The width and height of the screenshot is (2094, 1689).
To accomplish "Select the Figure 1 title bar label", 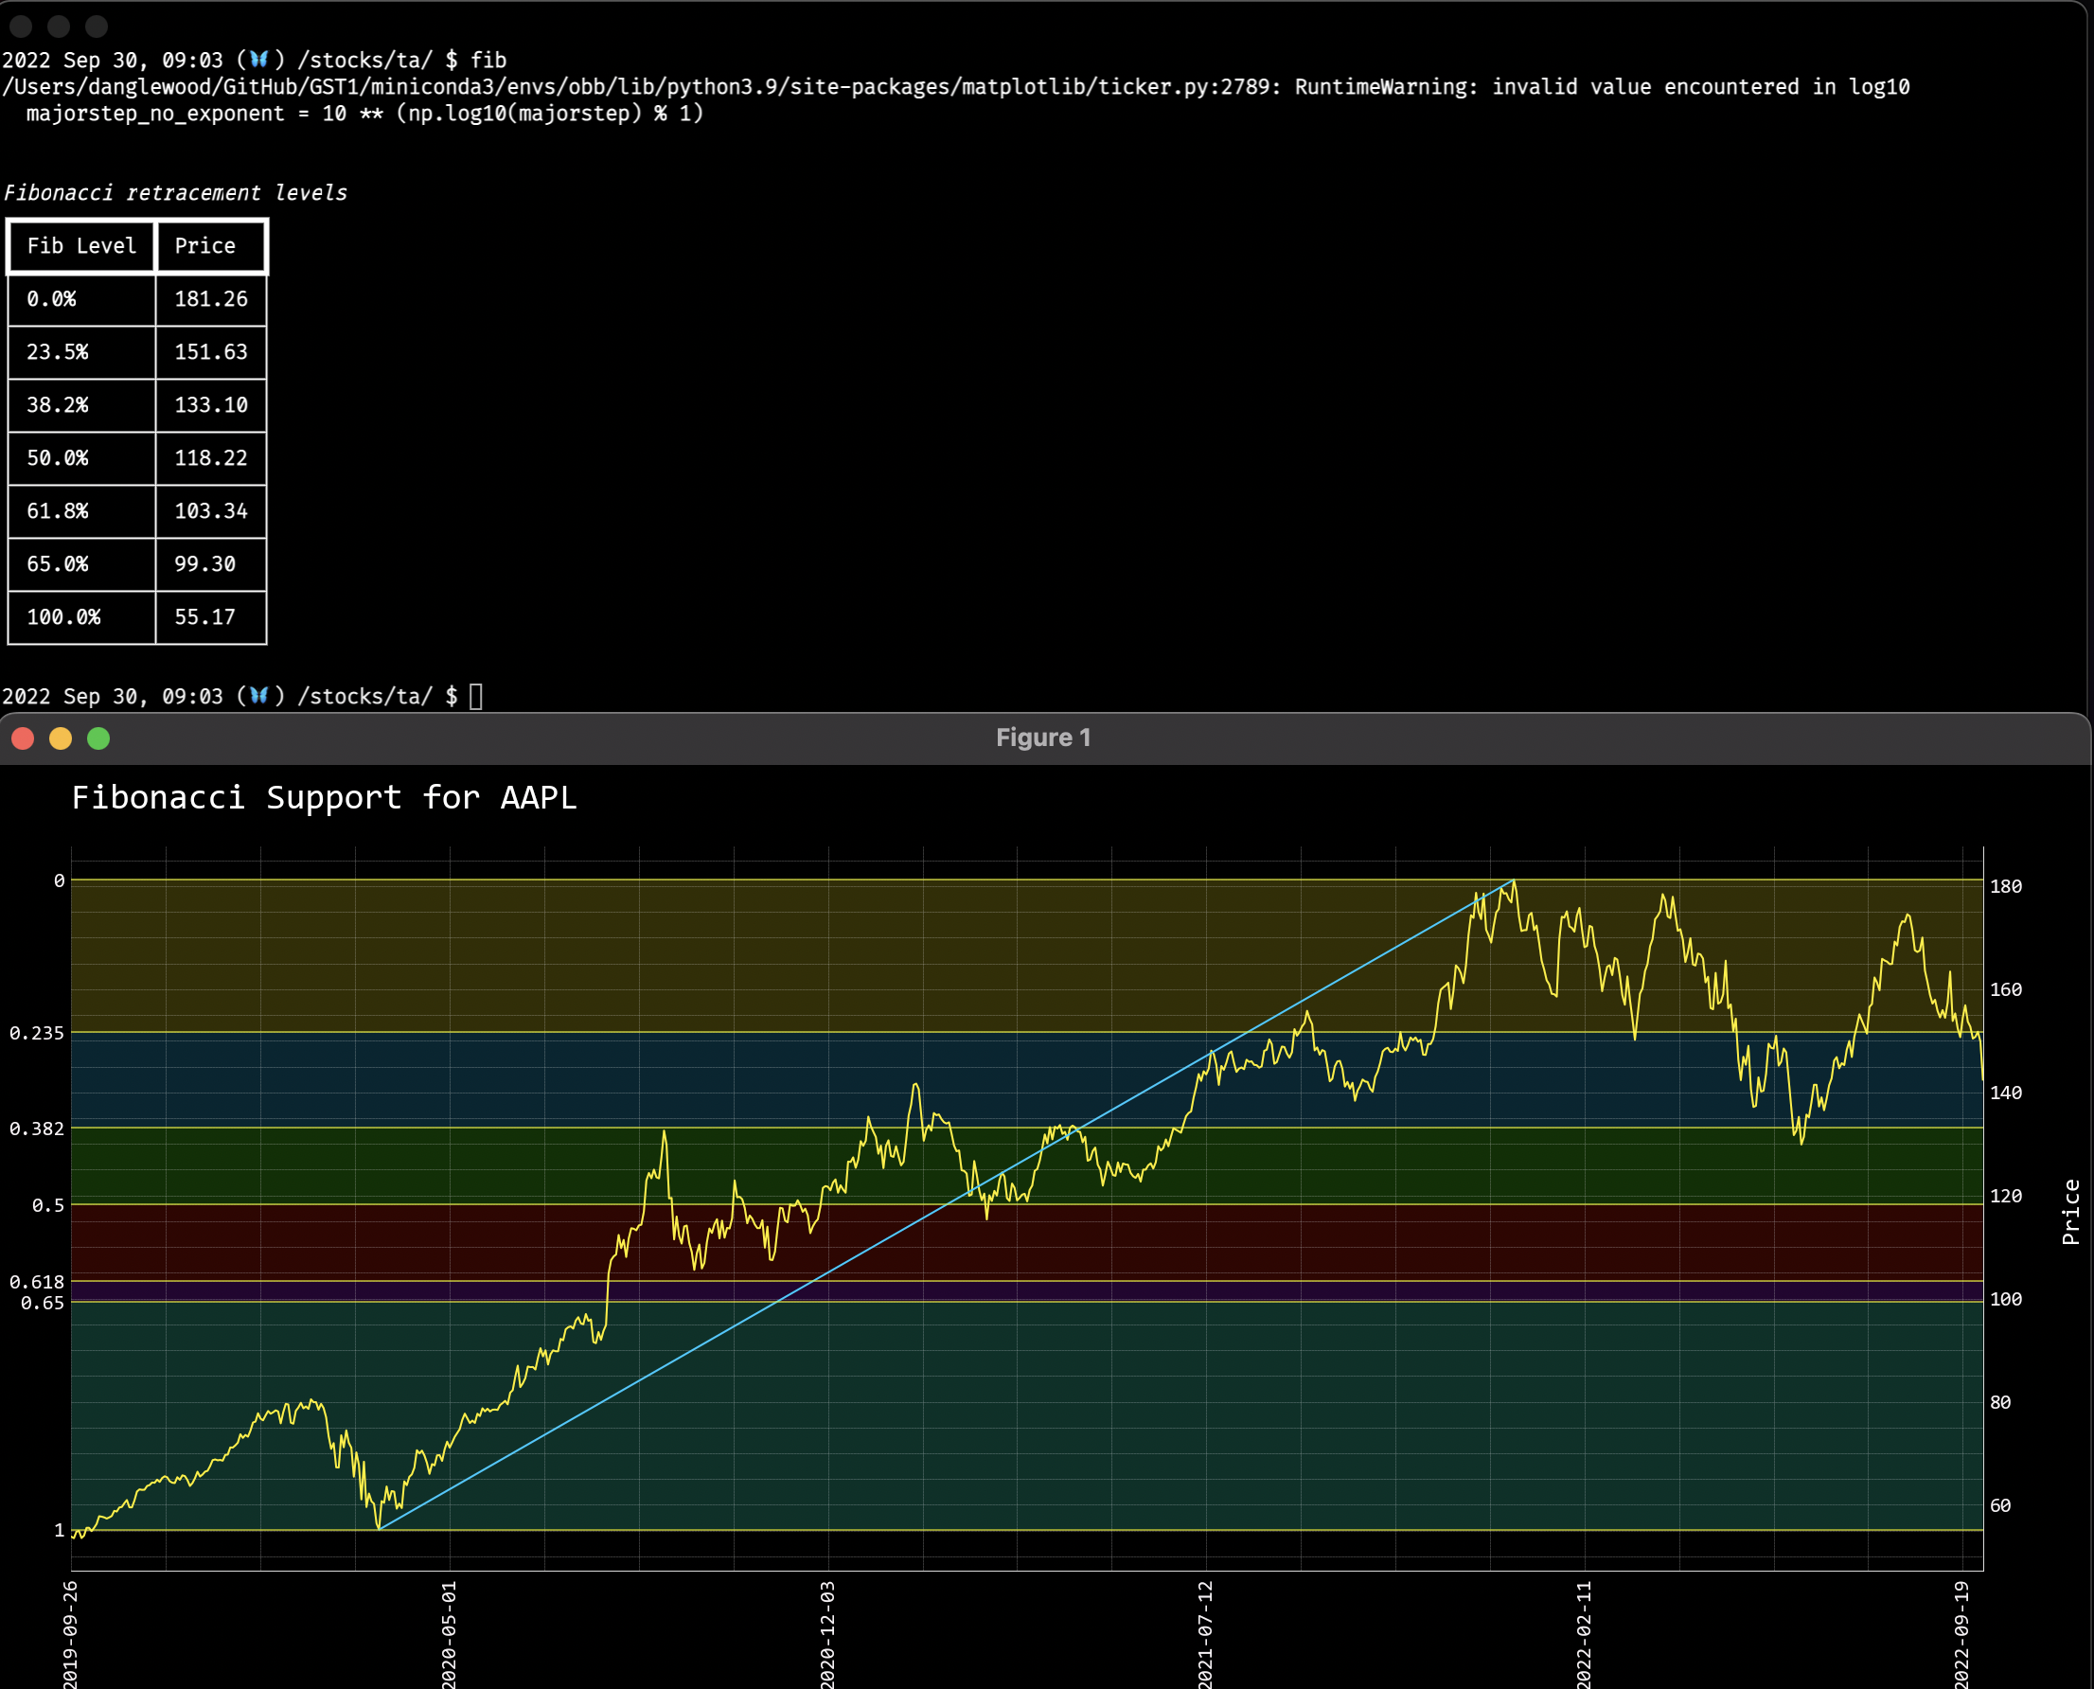I will [x=1043, y=737].
